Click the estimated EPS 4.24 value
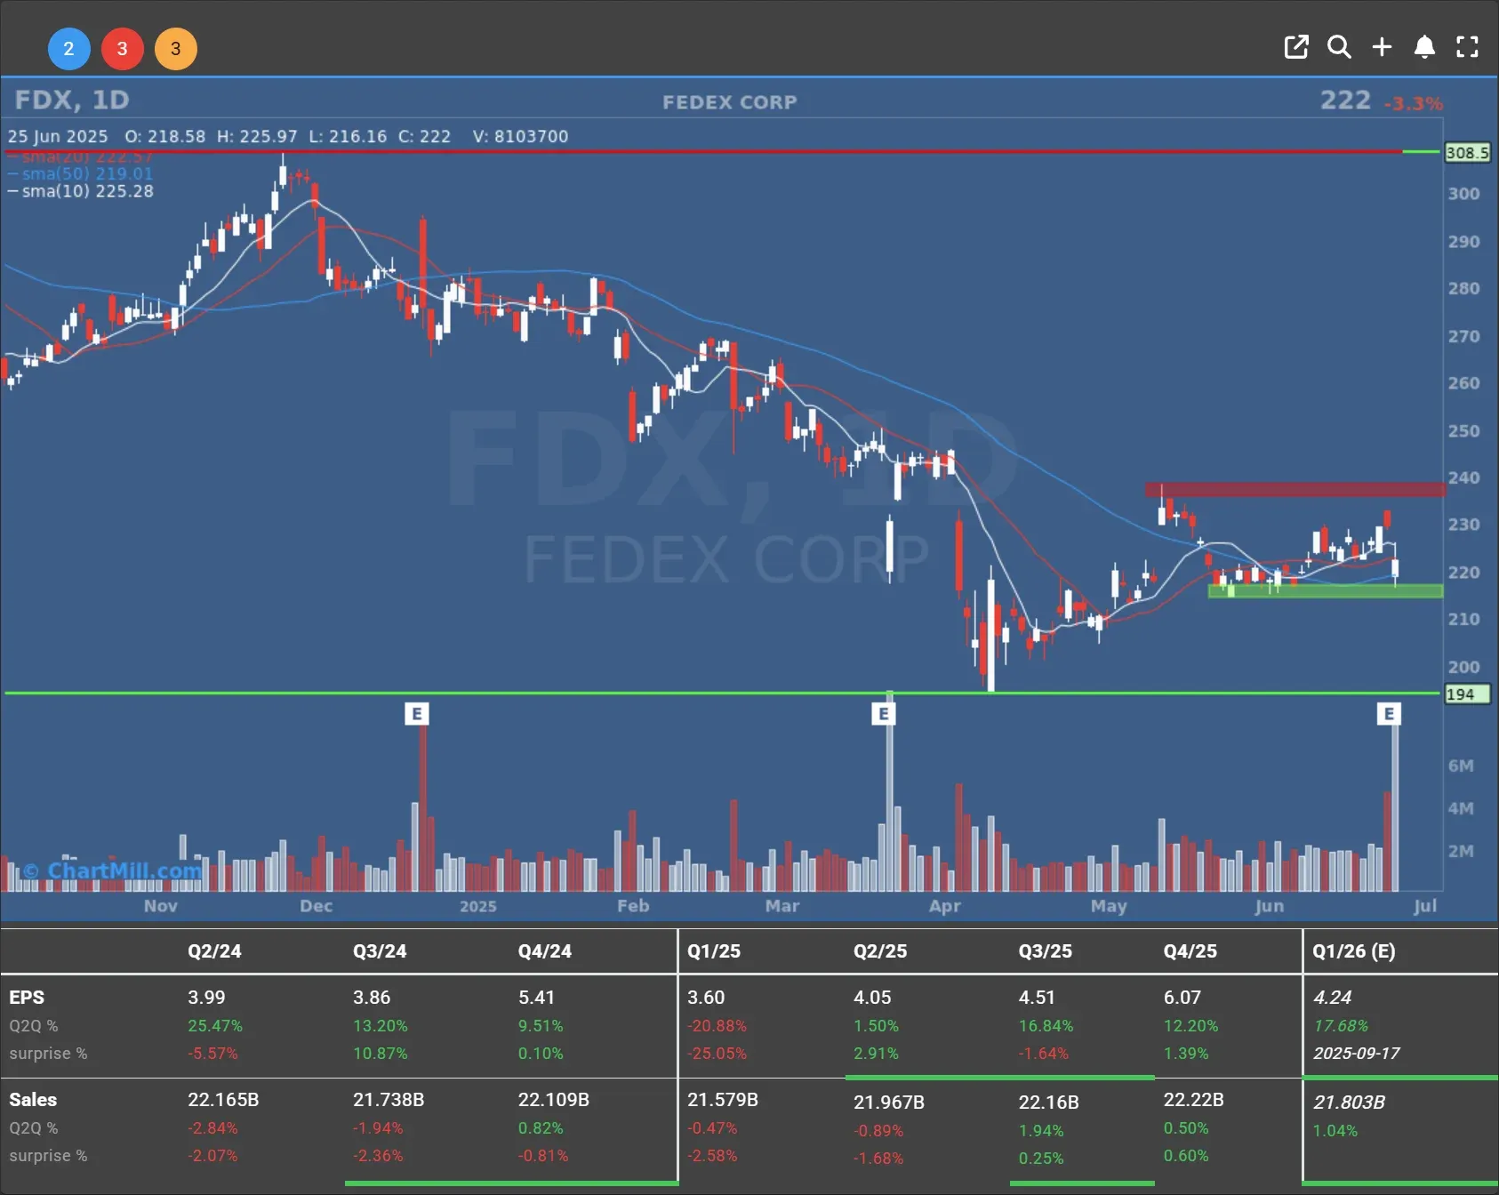The height and width of the screenshot is (1195, 1499). [1332, 998]
